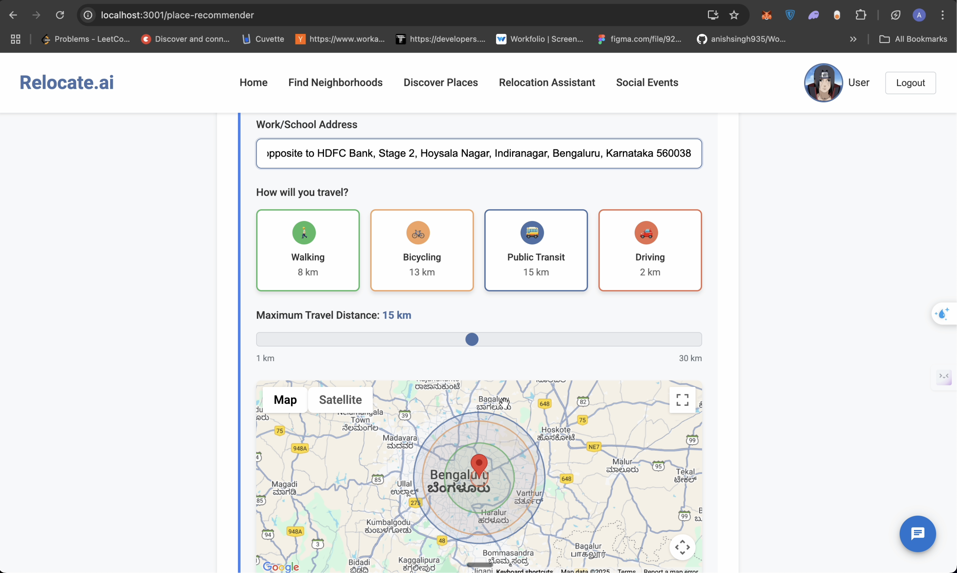Image resolution: width=957 pixels, height=573 pixels.
Task: Open map Terms link
Action: (x=626, y=571)
